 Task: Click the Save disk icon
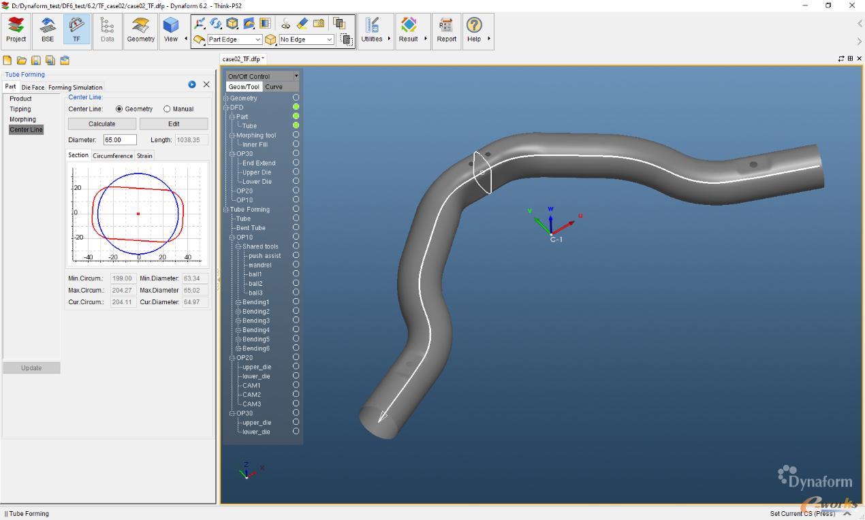pos(36,60)
